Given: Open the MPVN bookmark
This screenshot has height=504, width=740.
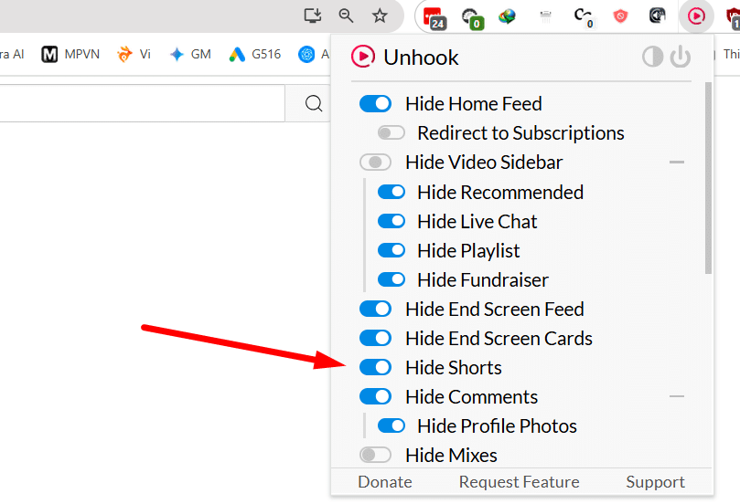Looking at the screenshot, I should 70,54.
